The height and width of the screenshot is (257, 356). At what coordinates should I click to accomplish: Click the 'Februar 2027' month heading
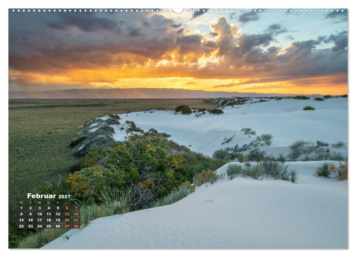49,196
